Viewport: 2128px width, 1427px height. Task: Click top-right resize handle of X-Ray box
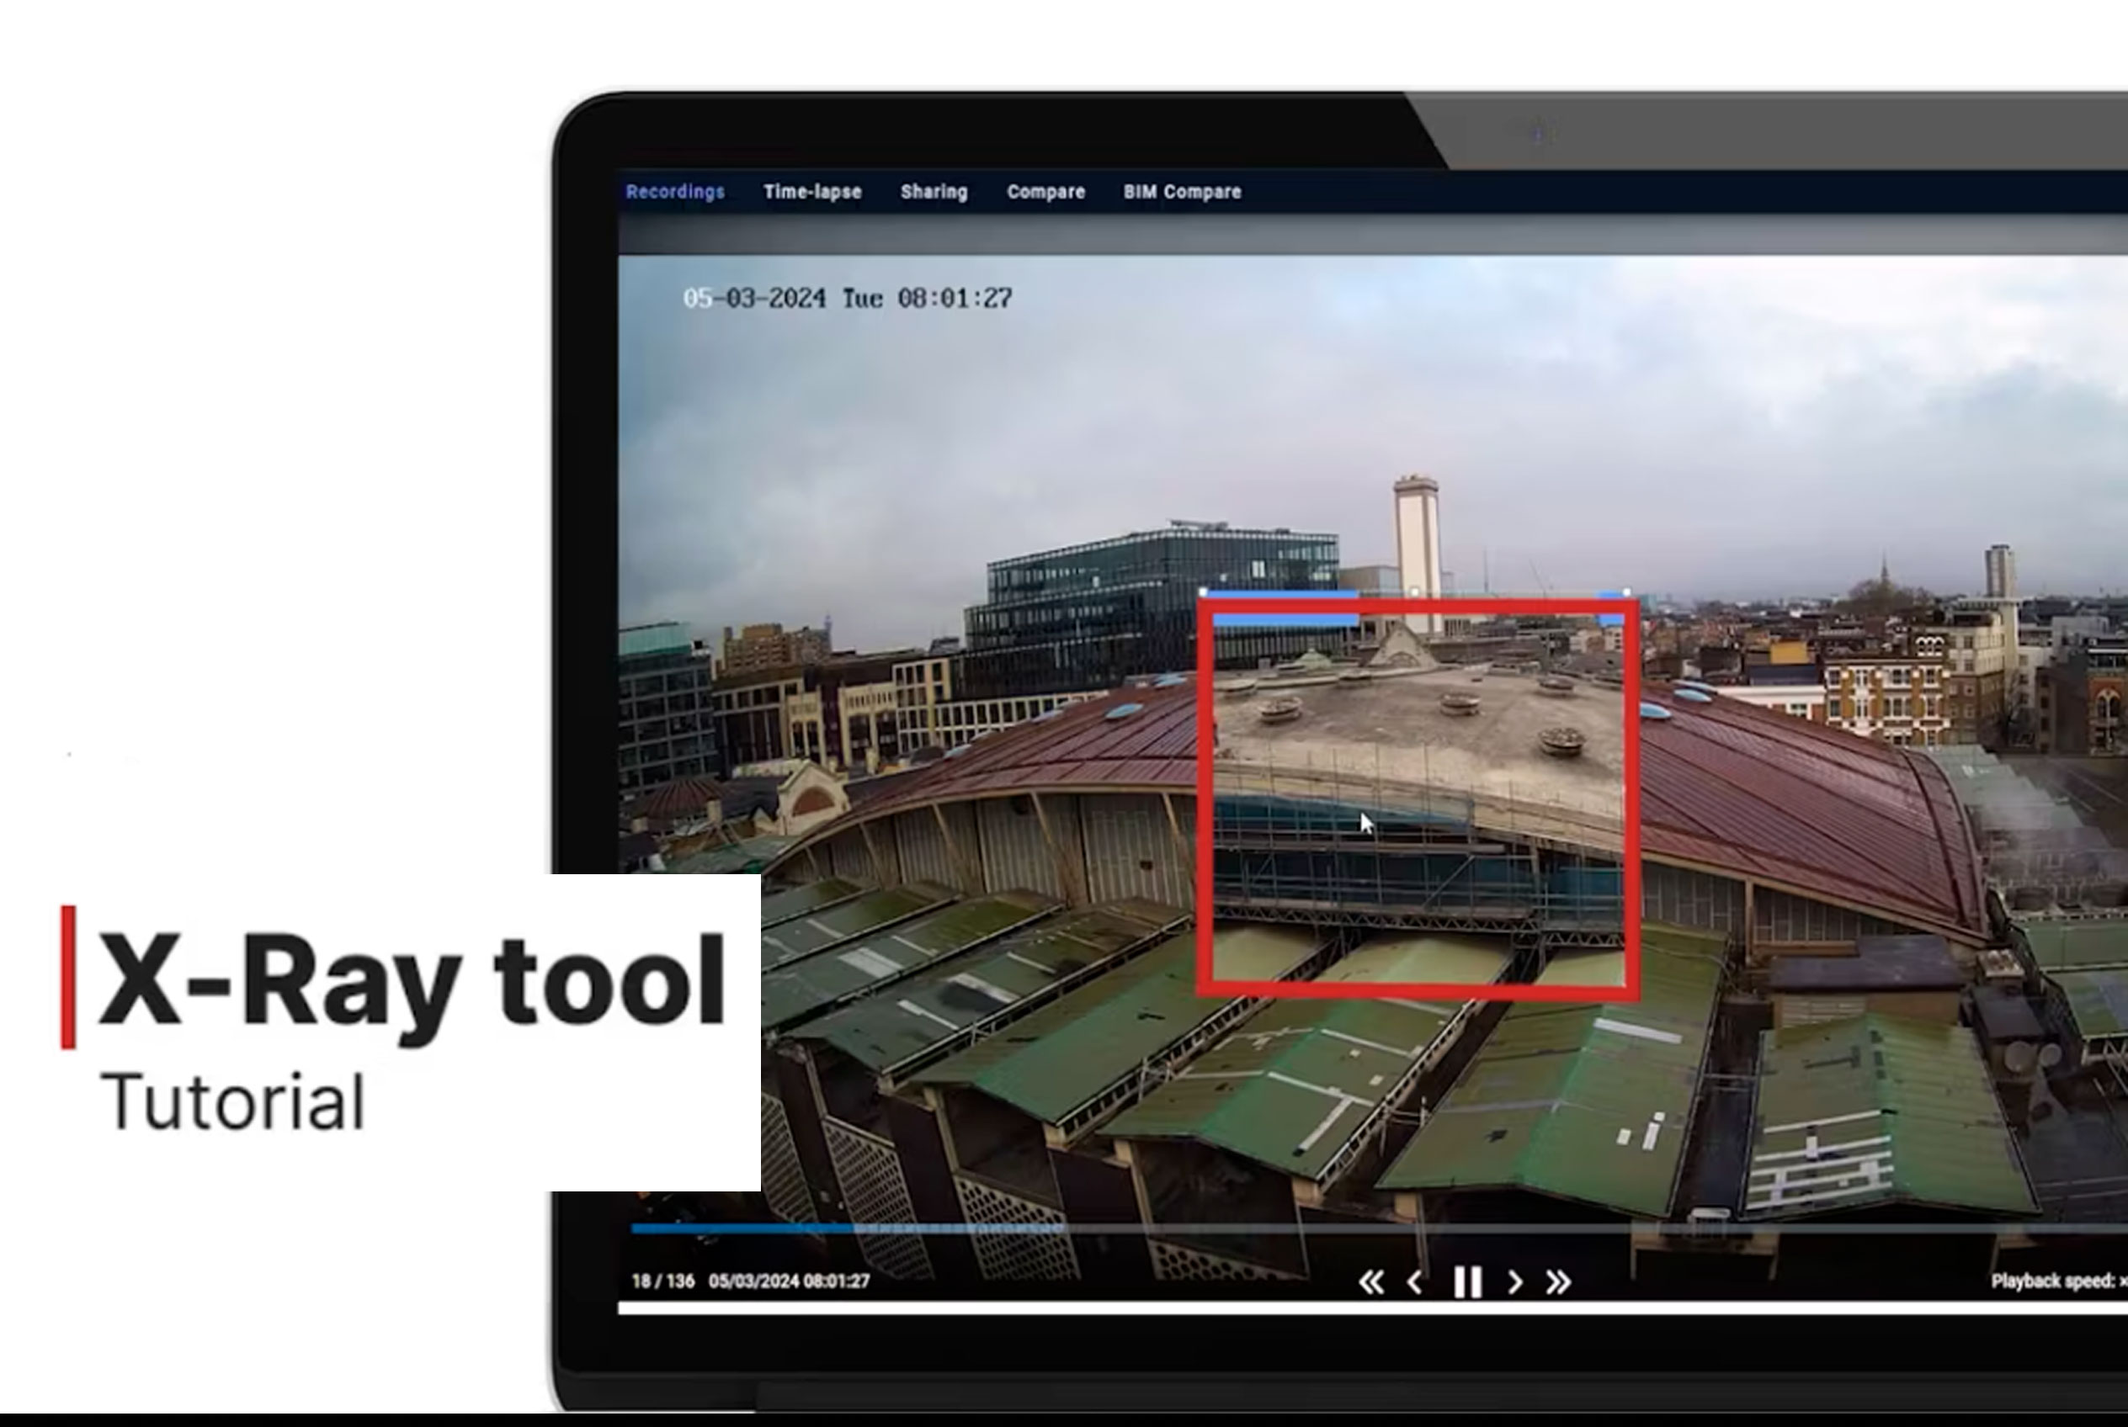click(1626, 592)
